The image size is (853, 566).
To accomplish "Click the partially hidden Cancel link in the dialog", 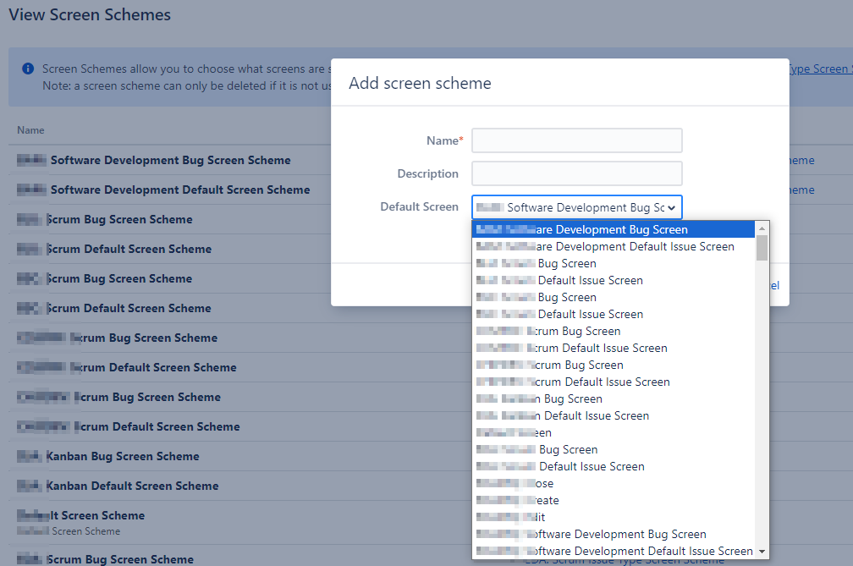I will [x=773, y=286].
